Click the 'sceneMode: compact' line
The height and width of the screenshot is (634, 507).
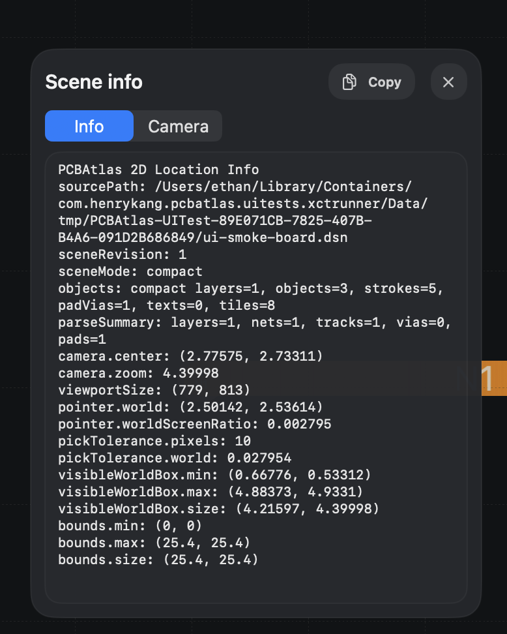(130, 271)
